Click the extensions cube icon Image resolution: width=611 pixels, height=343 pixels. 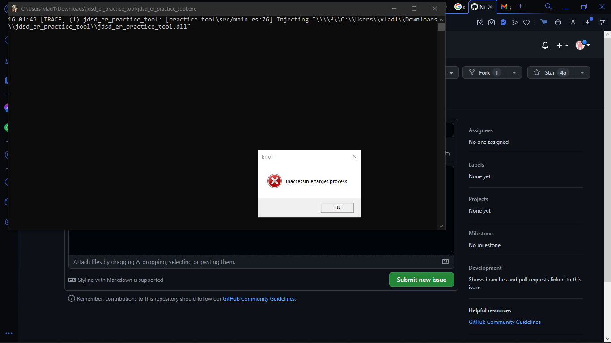558,22
